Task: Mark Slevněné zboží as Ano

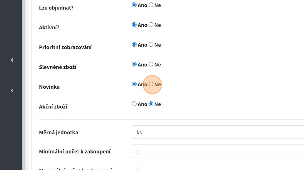Action: [x=134, y=65]
